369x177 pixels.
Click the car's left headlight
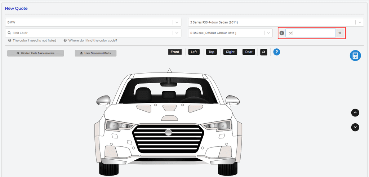[x=118, y=125]
